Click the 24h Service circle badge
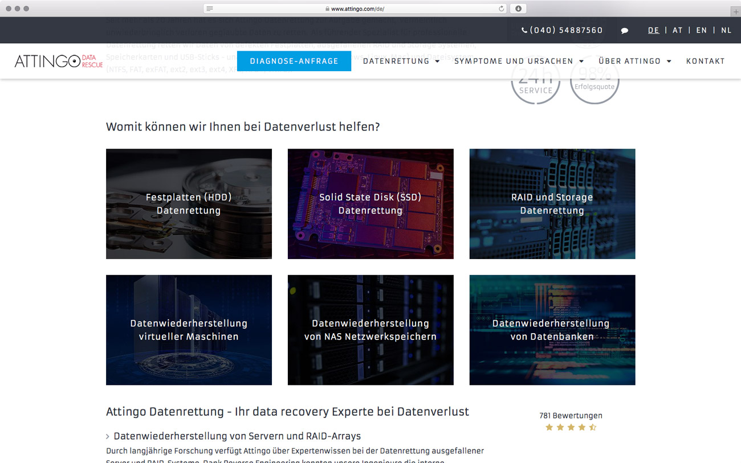The height and width of the screenshot is (463, 741). pyautogui.click(x=536, y=81)
